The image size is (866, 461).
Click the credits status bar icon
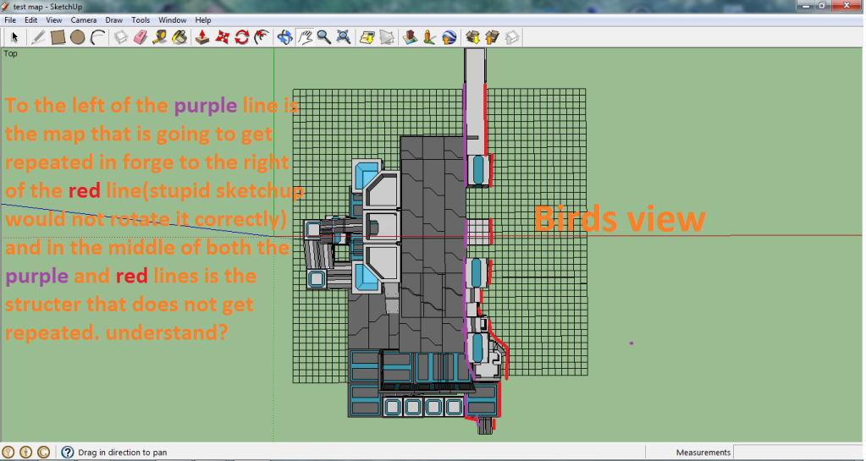tap(26, 453)
